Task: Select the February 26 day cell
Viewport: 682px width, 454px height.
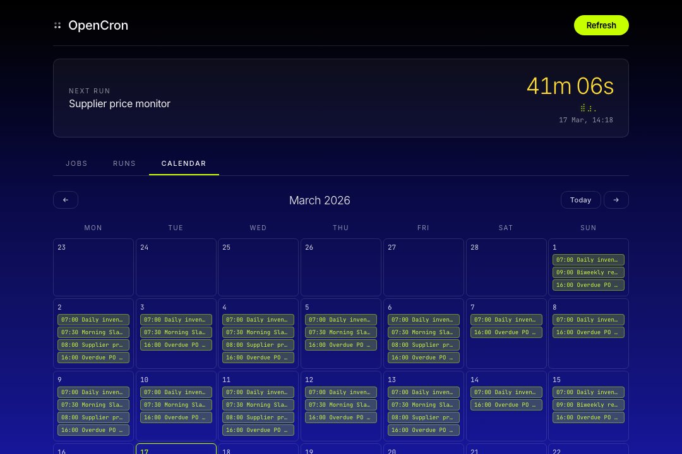Action: point(341,267)
